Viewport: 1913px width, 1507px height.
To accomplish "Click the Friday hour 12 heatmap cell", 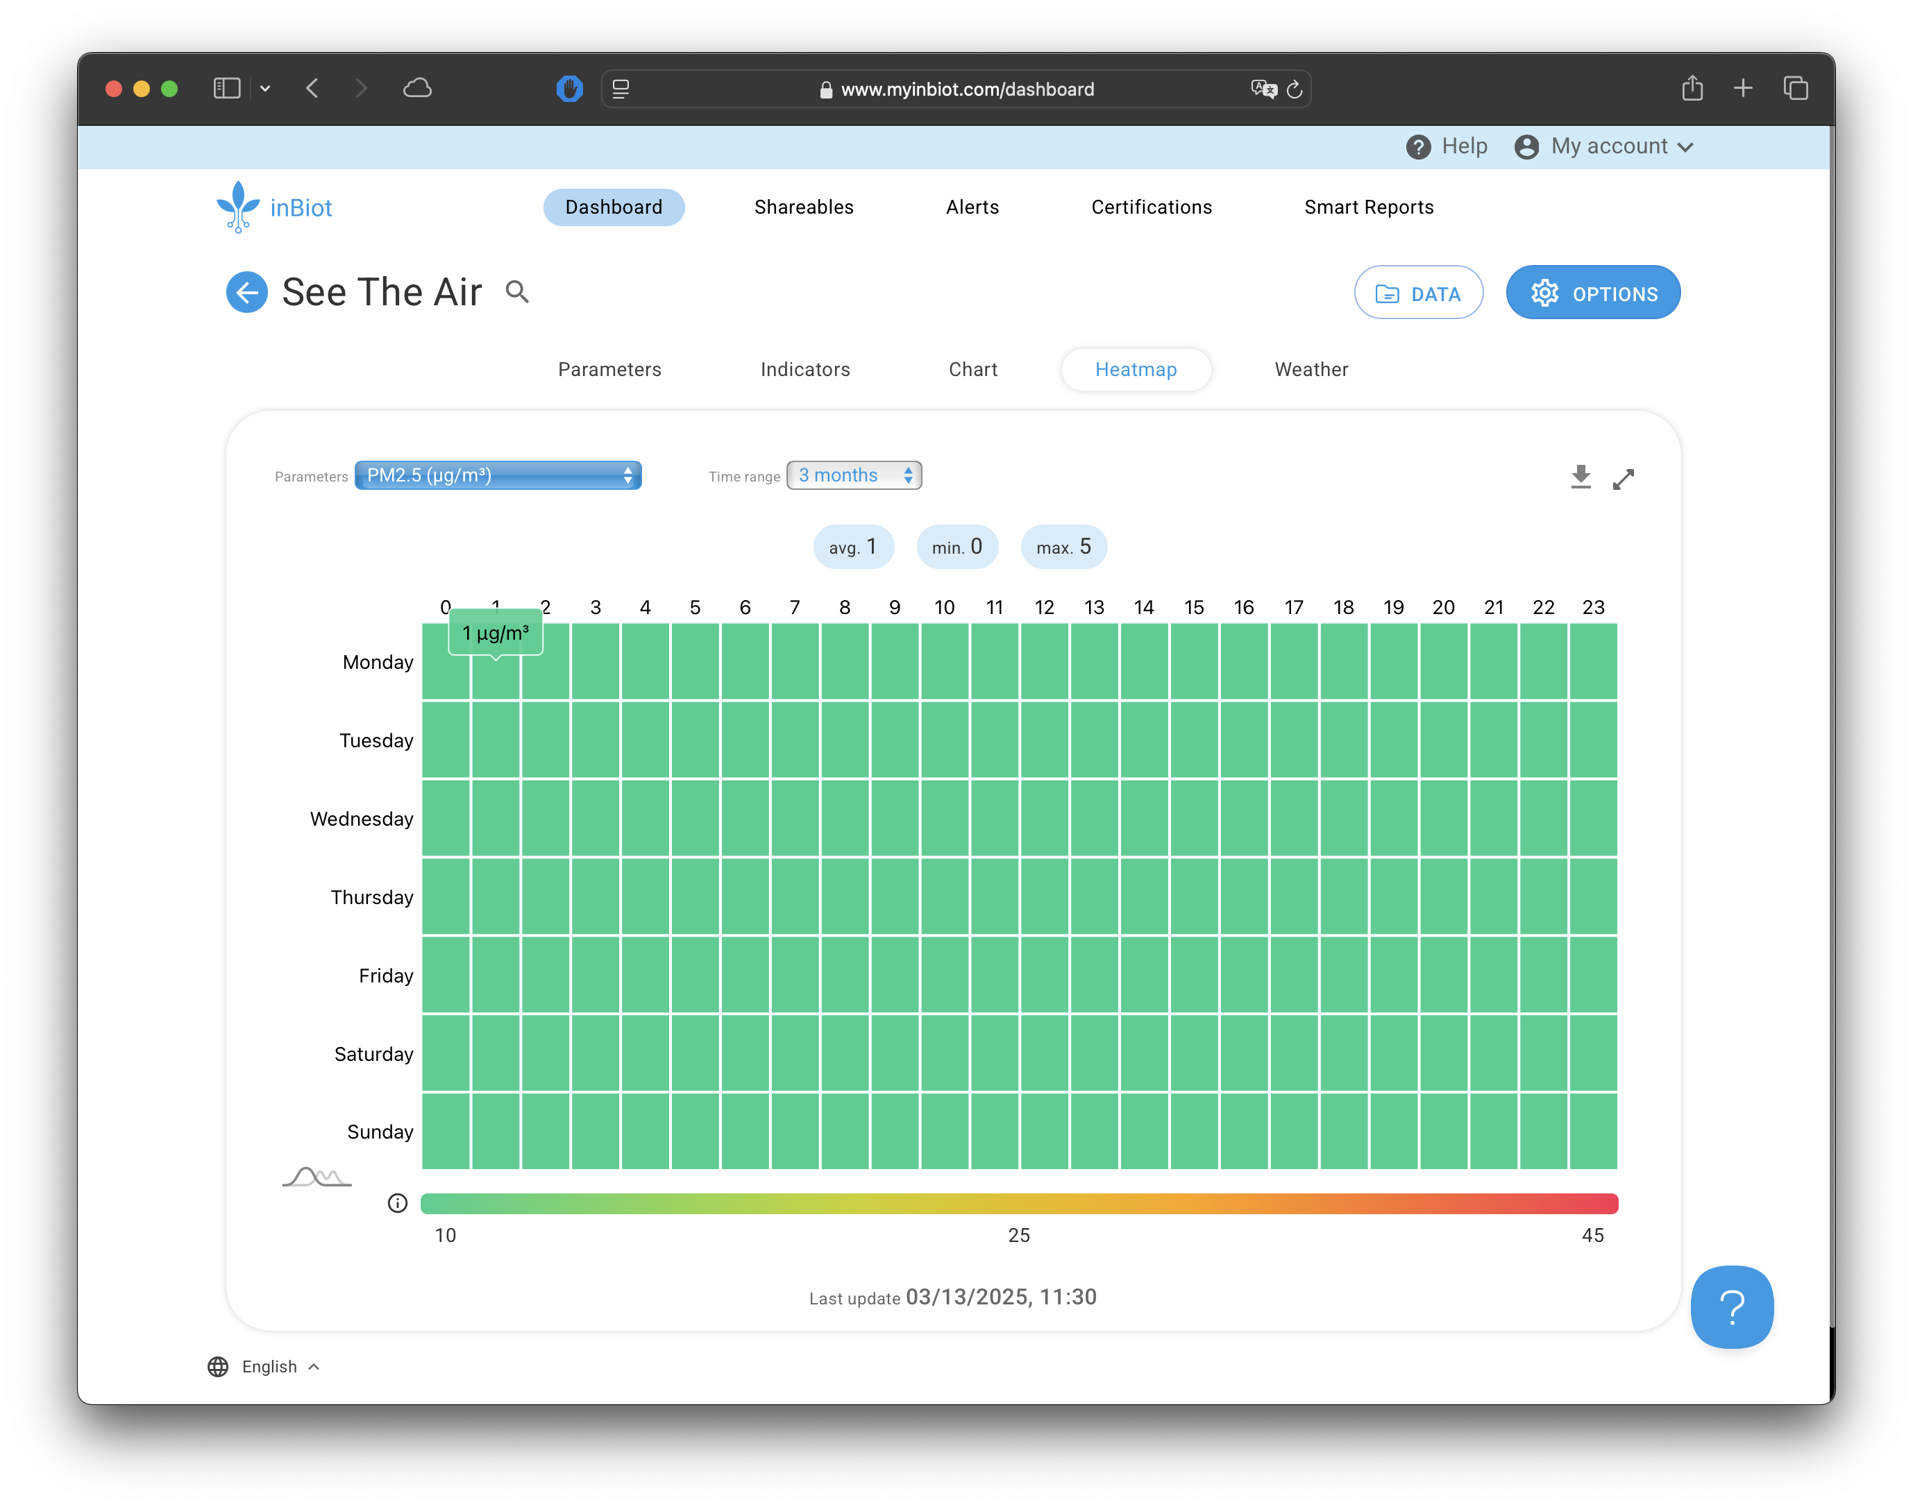I will click(x=1045, y=975).
